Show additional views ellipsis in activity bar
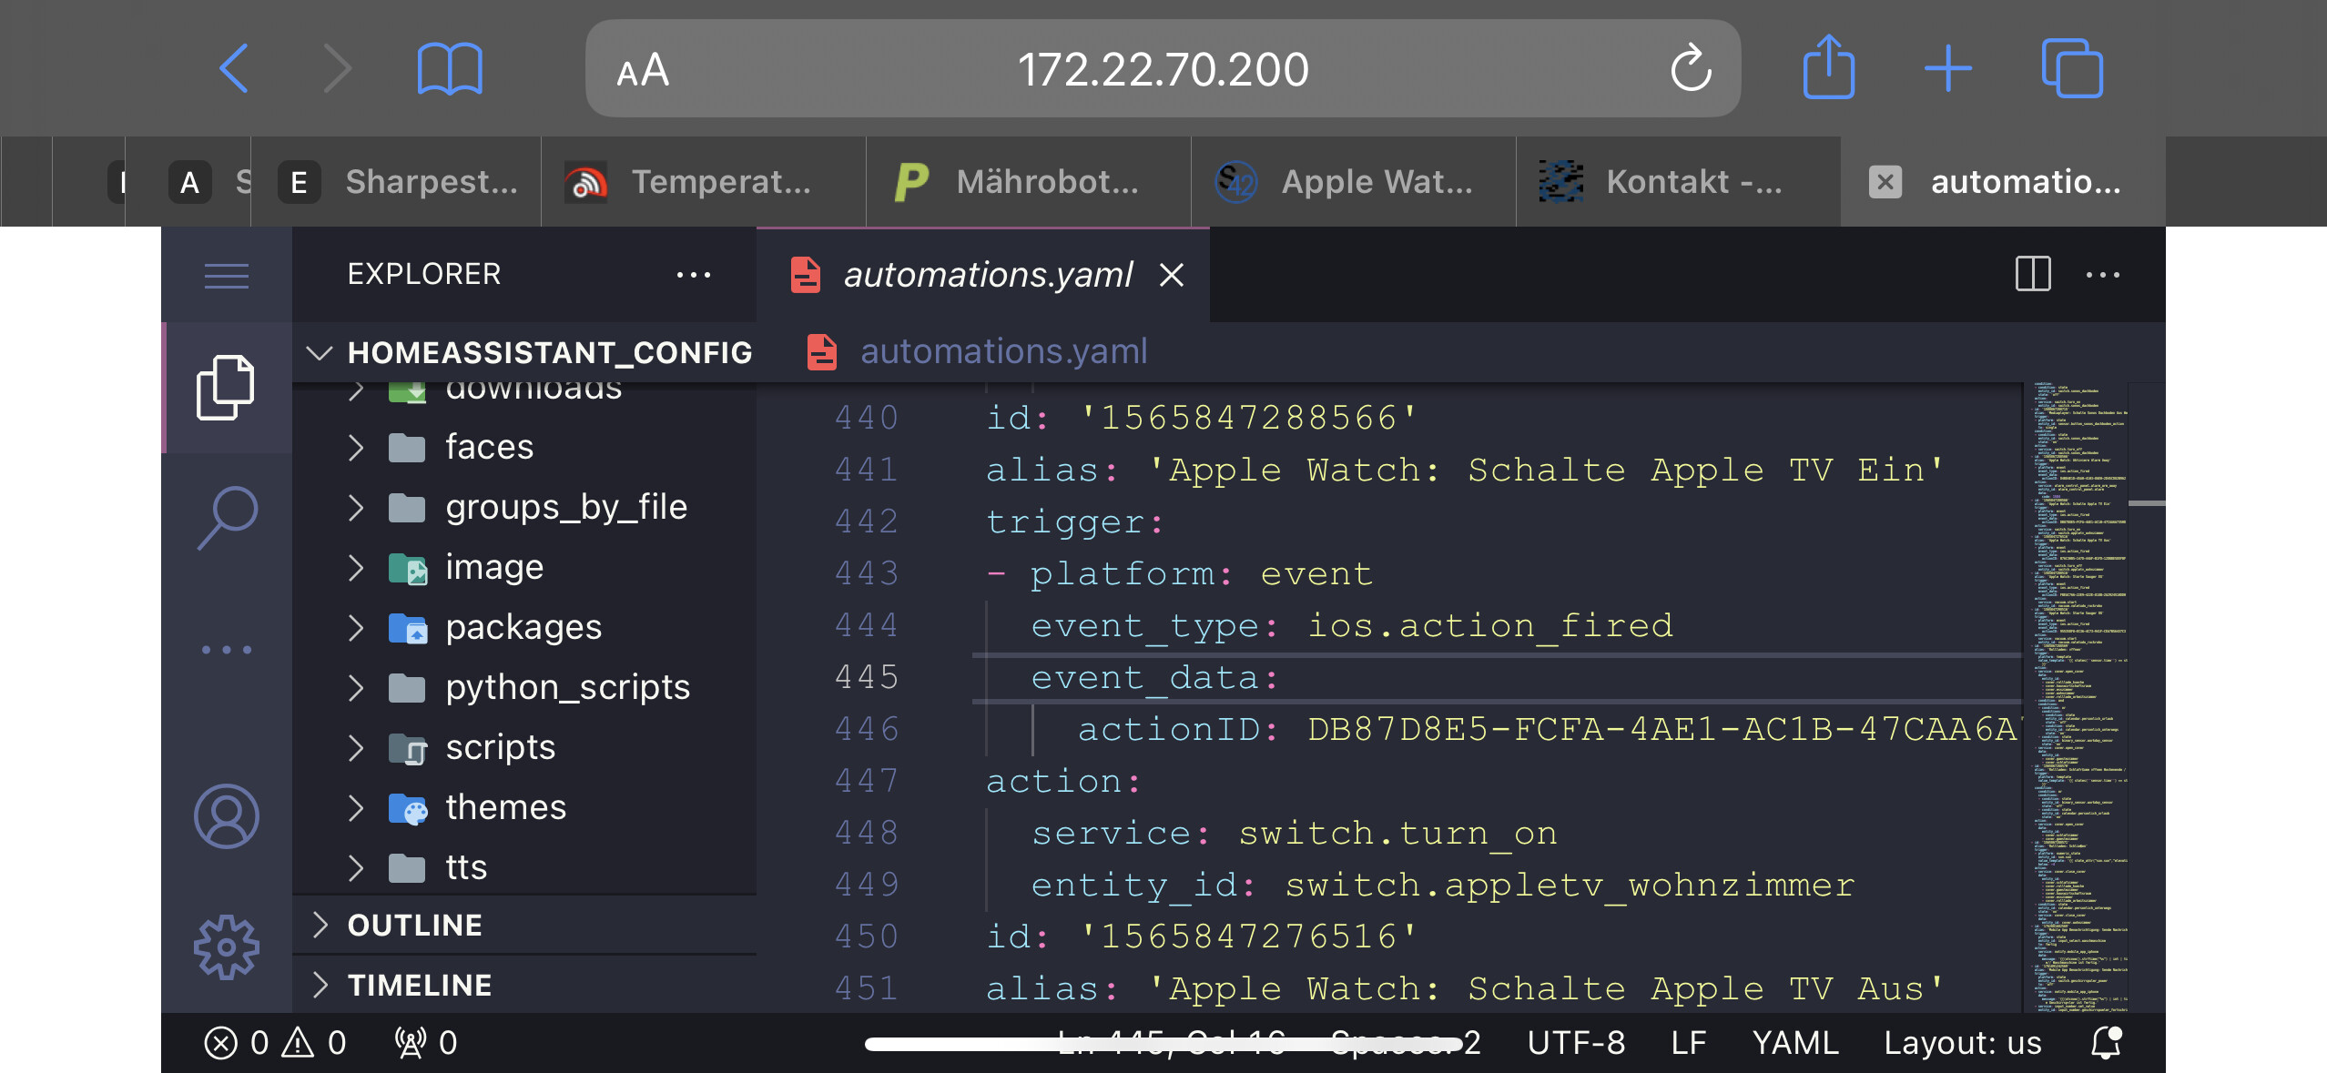2327x1073 pixels. click(227, 650)
